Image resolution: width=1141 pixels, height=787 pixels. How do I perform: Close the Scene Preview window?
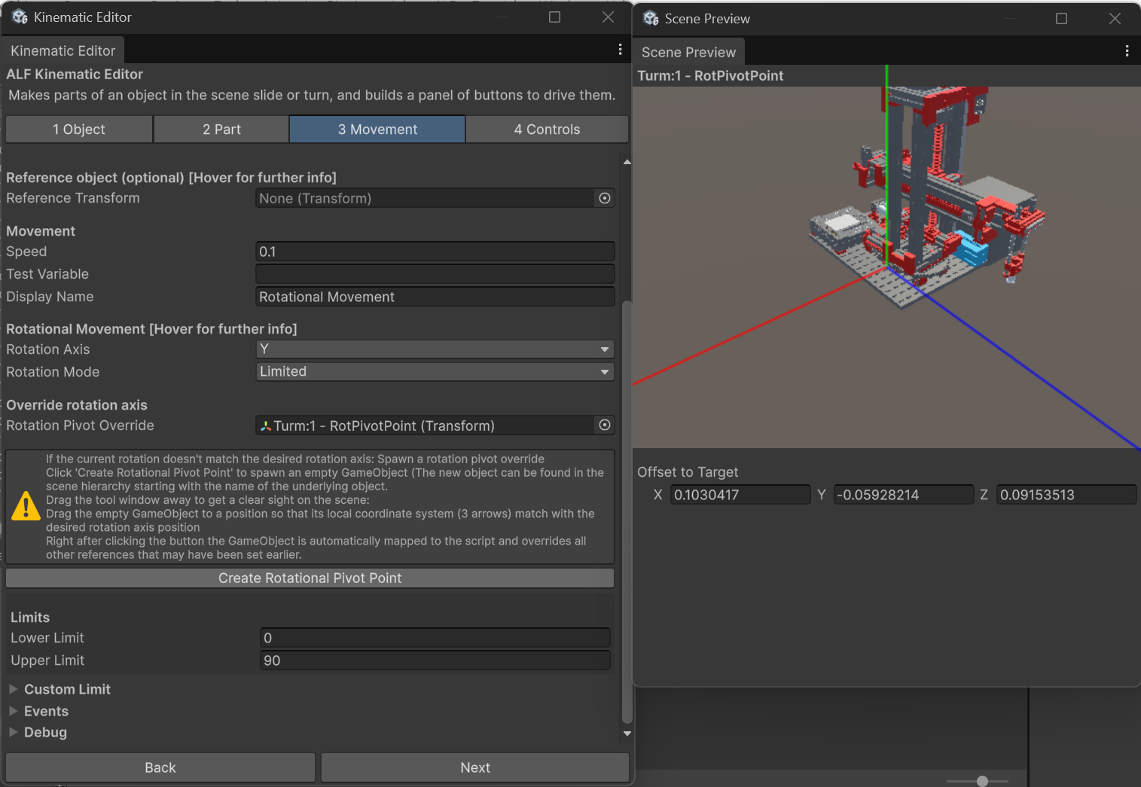pyautogui.click(x=1115, y=18)
